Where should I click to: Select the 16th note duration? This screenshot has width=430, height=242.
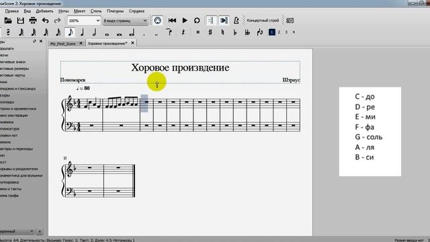58,32
